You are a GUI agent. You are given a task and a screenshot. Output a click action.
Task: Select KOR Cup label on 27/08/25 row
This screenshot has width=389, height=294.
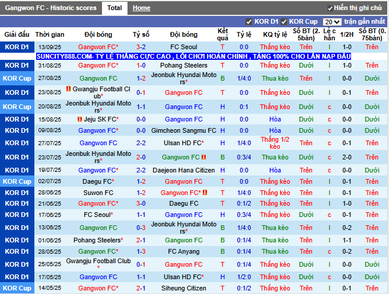click(17, 78)
